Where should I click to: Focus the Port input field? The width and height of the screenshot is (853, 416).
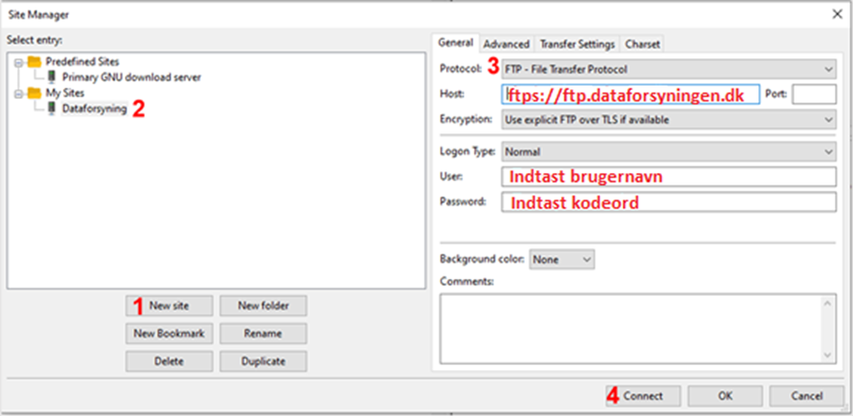click(814, 94)
